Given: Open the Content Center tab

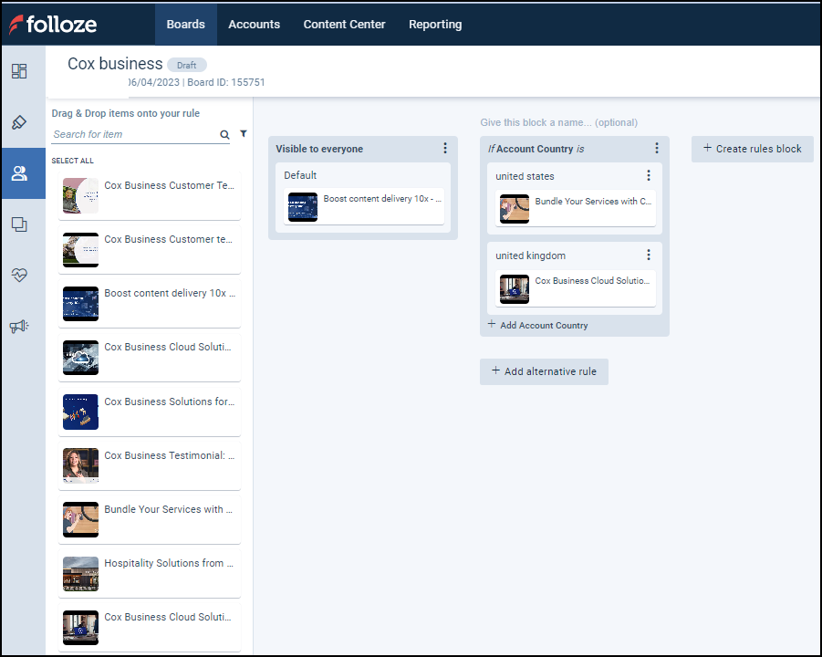Looking at the screenshot, I should pyautogui.click(x=344, y=25).
